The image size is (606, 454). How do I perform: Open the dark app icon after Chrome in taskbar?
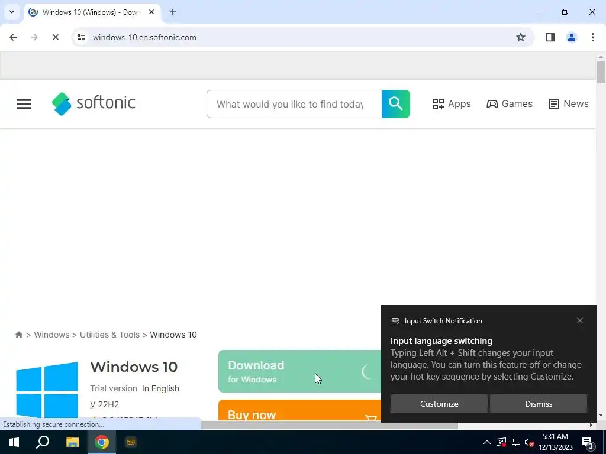pos(131,442)
